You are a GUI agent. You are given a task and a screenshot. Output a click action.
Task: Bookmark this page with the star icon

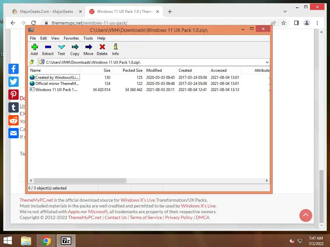click(x=284, y=23)
